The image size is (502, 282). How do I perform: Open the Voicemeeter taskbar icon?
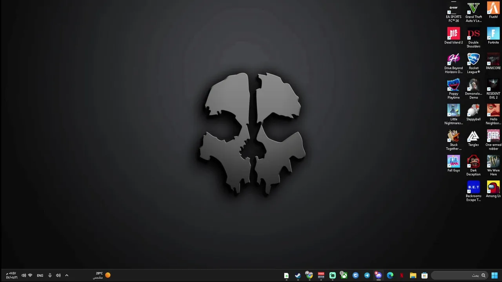(321, 275)
